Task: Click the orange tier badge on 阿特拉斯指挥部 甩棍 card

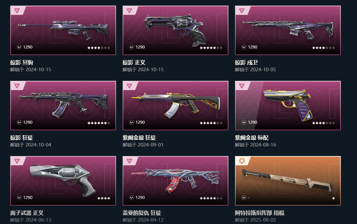Action: coord(242,161)
